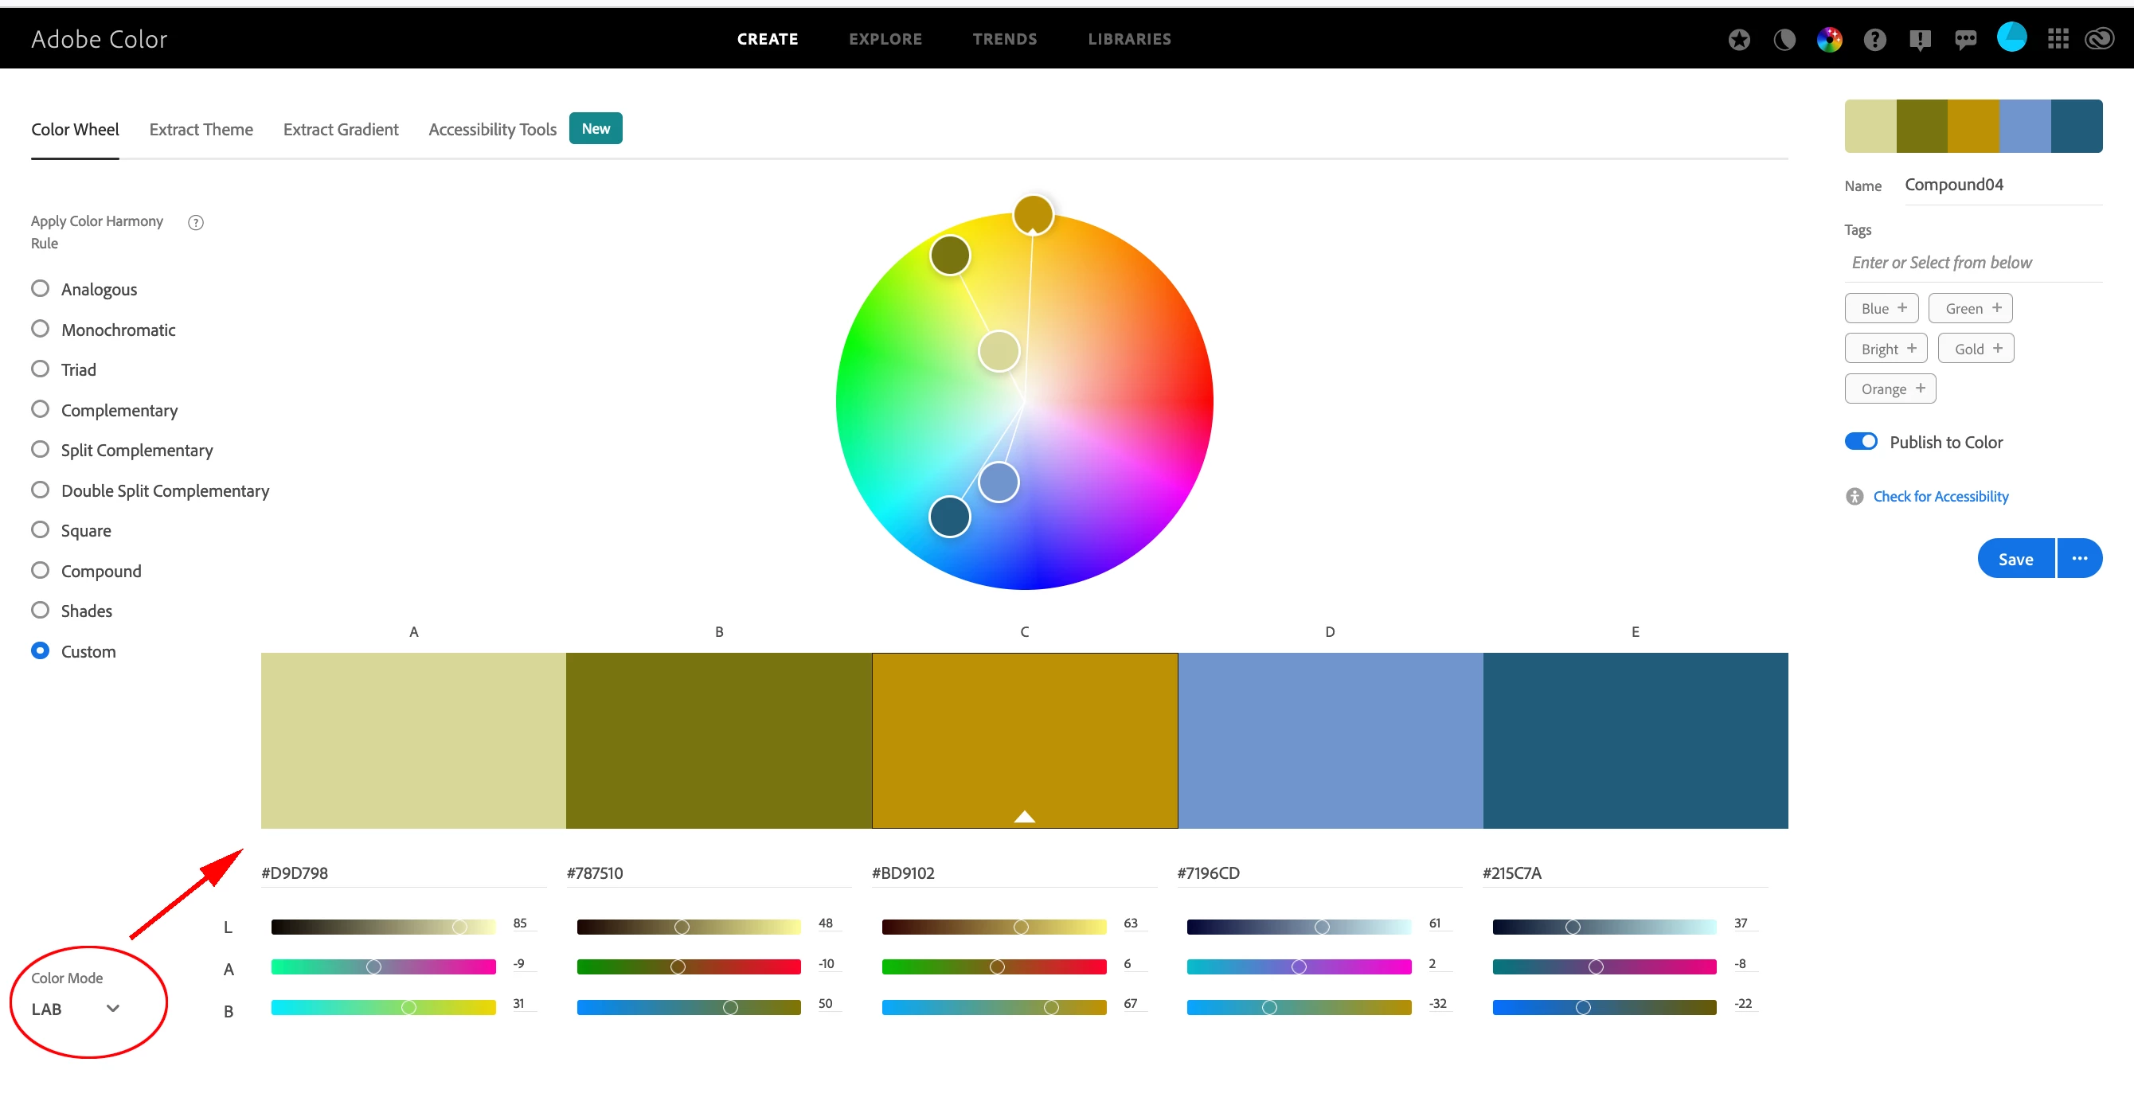Open the EXPLORE menu in the header
The image size is (2134, 1105).
(885, 39)
